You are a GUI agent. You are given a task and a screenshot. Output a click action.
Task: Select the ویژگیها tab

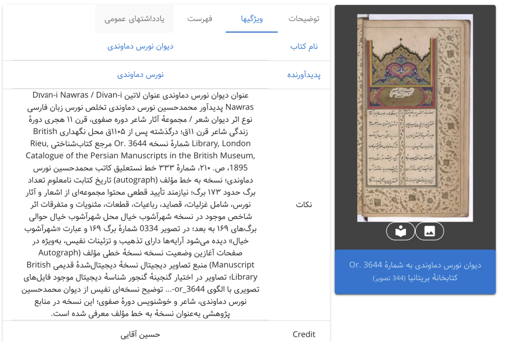click(252, 19)
